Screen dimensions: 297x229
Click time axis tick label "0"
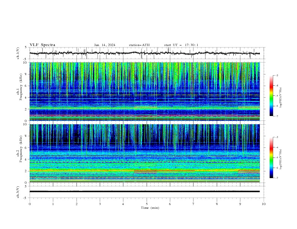[x=30, y=204]
